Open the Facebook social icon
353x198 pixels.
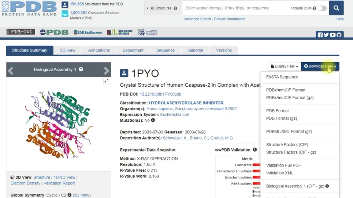(320, 35)
